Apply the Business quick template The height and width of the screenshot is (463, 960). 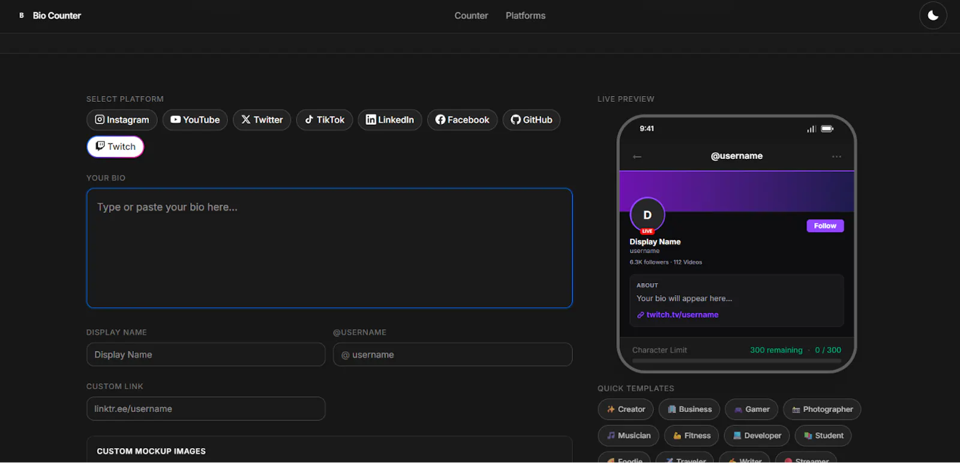tap(689, 410)
